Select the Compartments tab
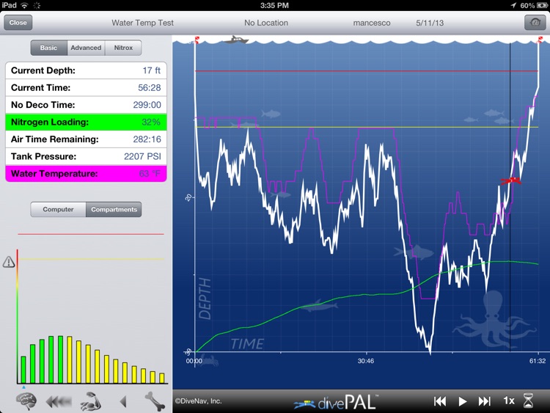The height and width of the screenshot is (413, 550). pyautogui.click(x=114, y=210)
